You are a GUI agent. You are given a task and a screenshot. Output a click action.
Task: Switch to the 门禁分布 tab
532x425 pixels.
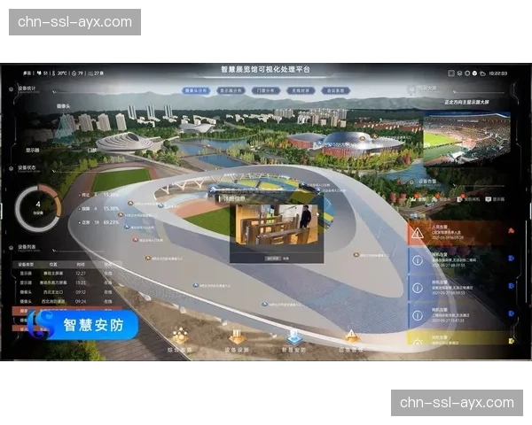(x=266, y=91)
